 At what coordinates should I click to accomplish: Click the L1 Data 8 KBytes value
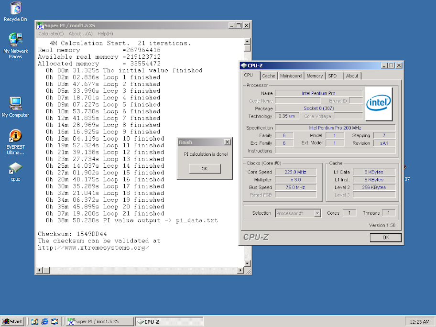(x=374, y=172)
